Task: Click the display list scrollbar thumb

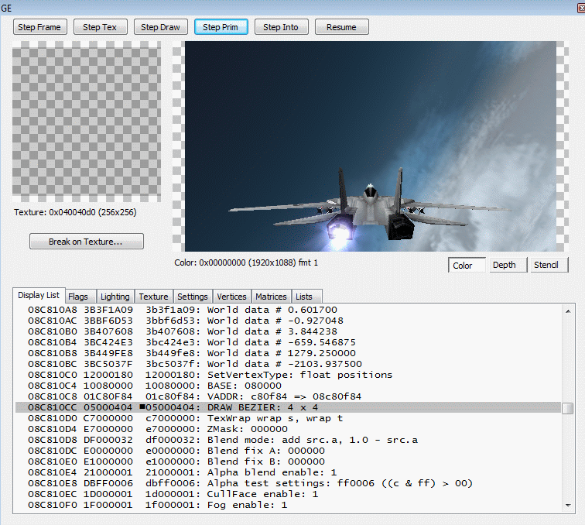Action: pyautogui.click(x=568, y=408)
